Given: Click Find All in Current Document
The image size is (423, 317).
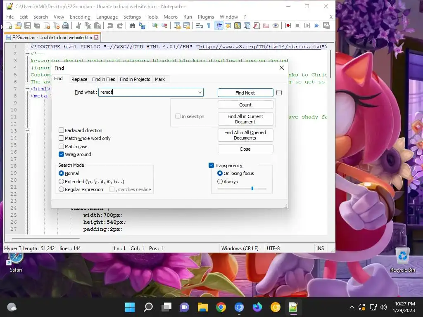Looking at the screenshot, I should click(245, 119).
